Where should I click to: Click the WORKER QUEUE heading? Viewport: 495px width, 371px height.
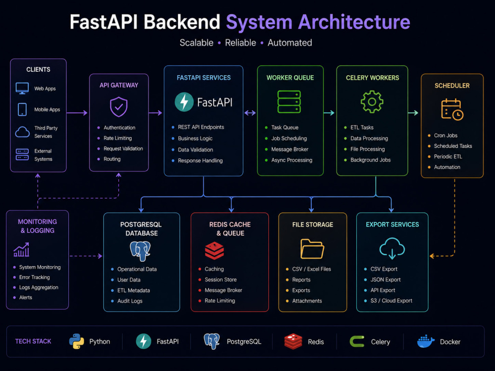pyautogui.click(x=290, y=78)
